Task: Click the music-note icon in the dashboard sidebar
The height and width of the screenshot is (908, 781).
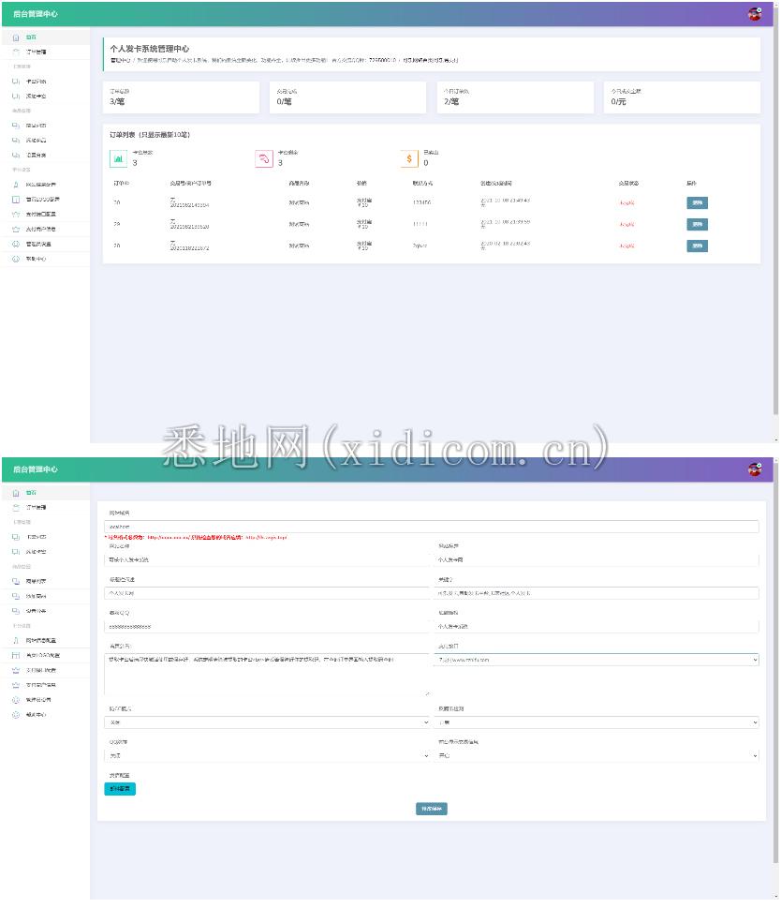Action: click(16, 185)
